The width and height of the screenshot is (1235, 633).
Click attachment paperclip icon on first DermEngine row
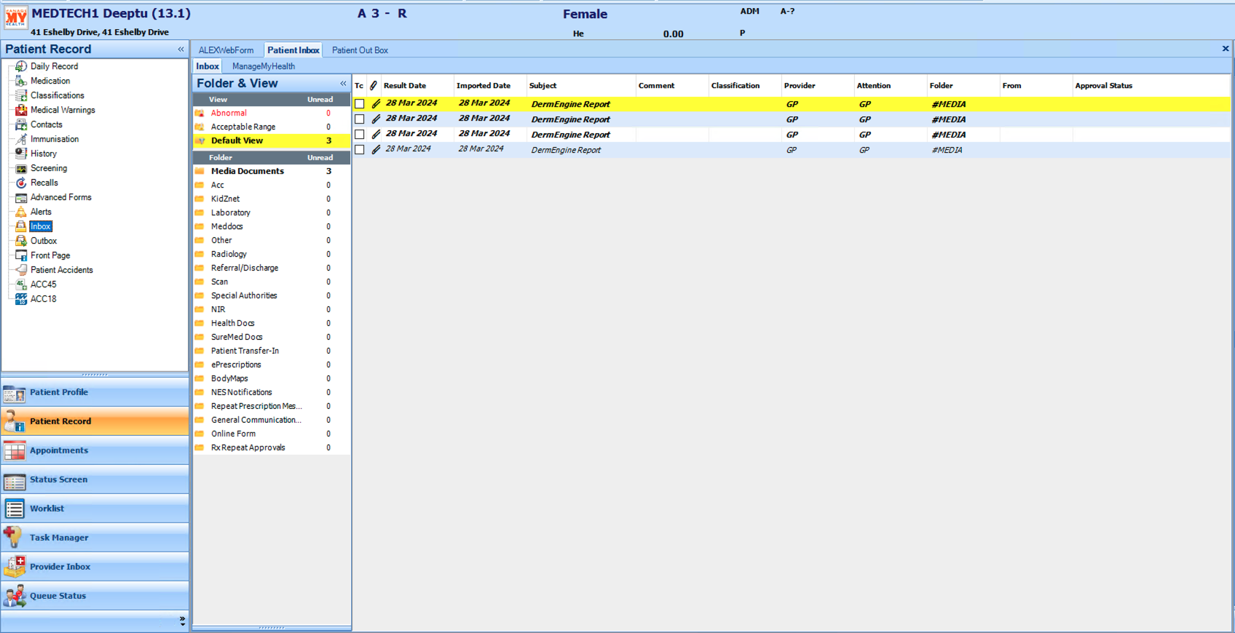point(376,104)
